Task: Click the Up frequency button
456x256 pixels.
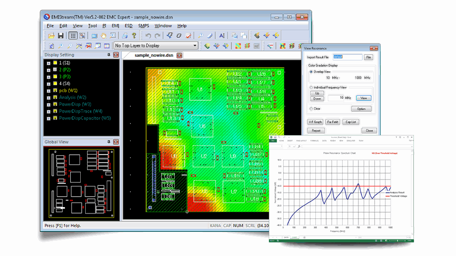Action: (317, 93)
